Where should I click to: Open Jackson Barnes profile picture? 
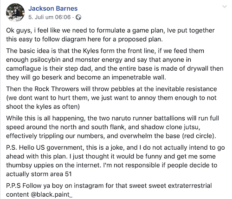click(x=15, y=12)
